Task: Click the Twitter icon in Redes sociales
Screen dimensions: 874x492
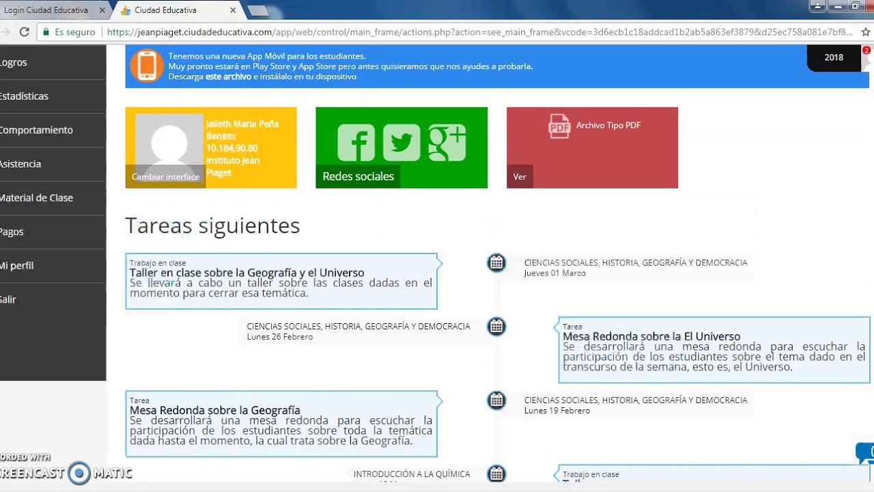Action: (401, 143)
